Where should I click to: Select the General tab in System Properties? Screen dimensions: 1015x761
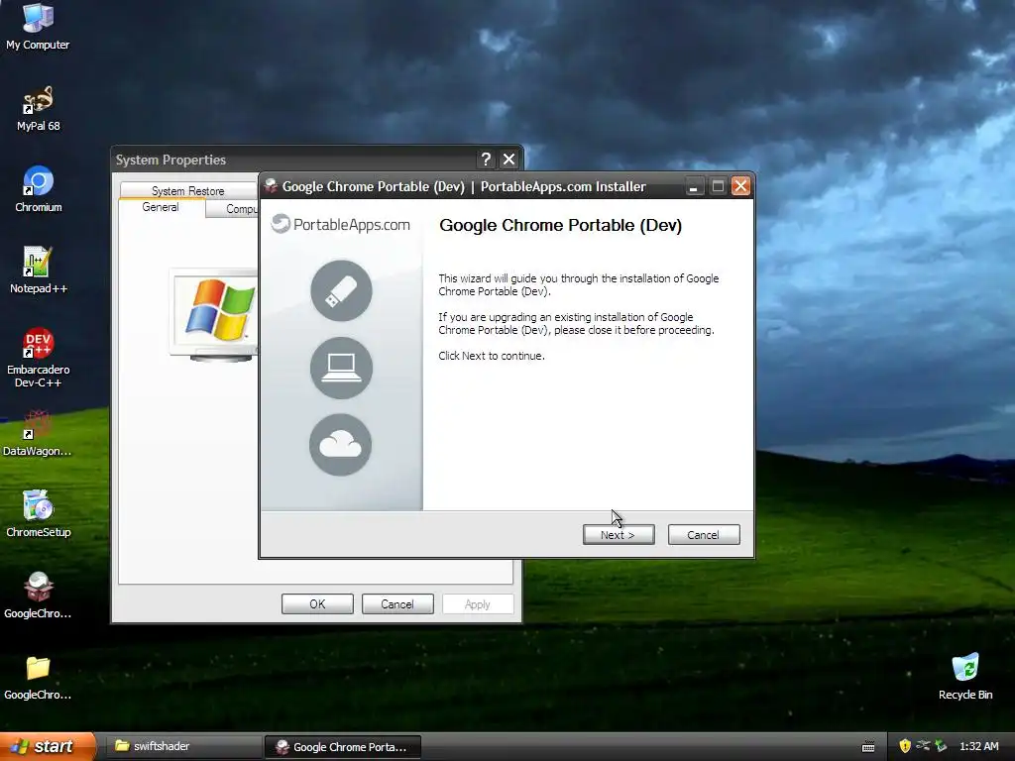(161, 207)
